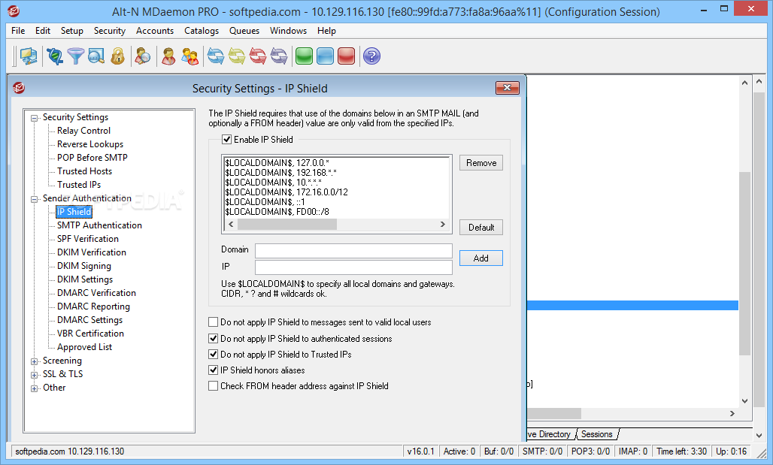Expand the SSL & TLS tree node
The width and height of the screenshot is (773, 465).
tap(34, 375)
